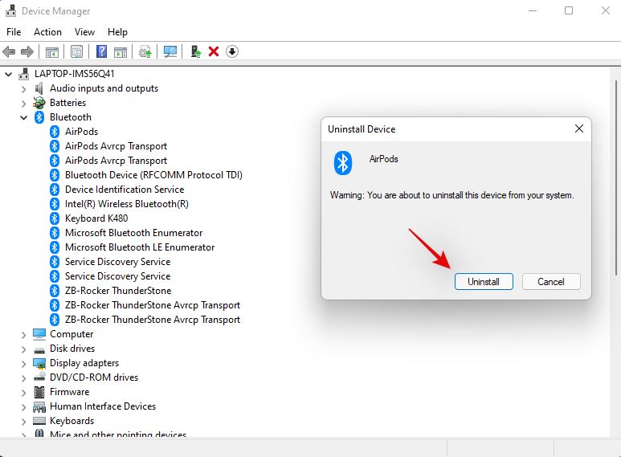
Task: Collapse the Bluetooth category
Action: coord(23,117)
